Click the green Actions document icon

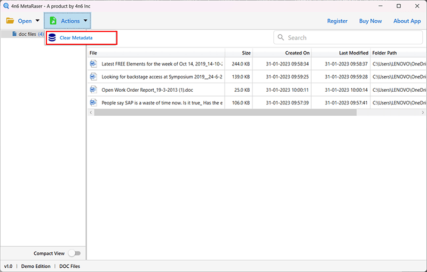click(53, 21)
